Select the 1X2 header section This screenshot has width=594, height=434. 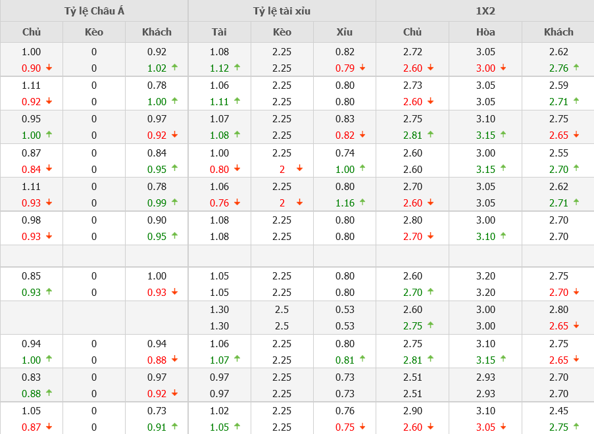(485, 11)
